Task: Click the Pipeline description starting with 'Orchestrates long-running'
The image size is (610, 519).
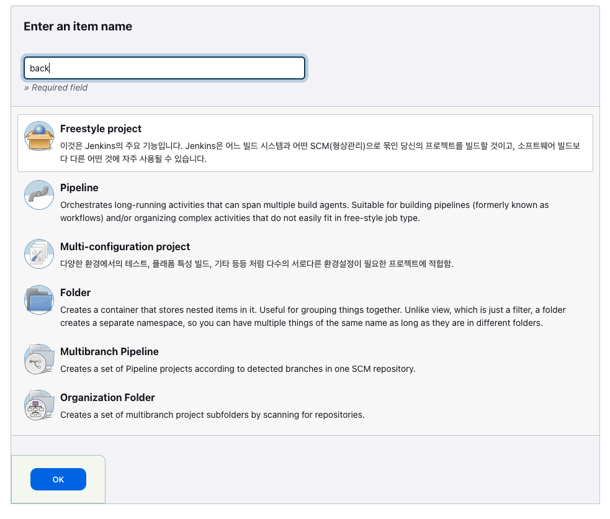Action: [x=304, y=211]
